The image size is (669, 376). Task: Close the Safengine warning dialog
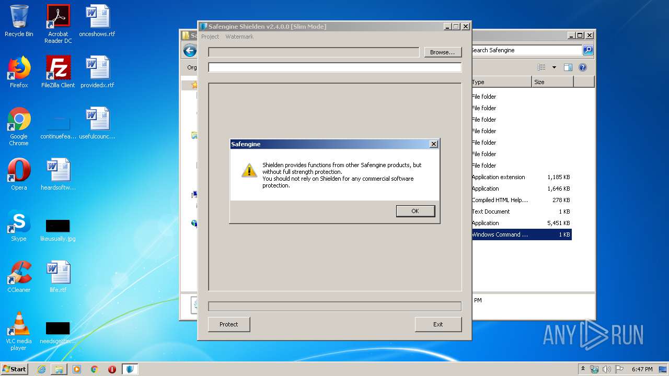pyautogui.click(x=433, y=144)
